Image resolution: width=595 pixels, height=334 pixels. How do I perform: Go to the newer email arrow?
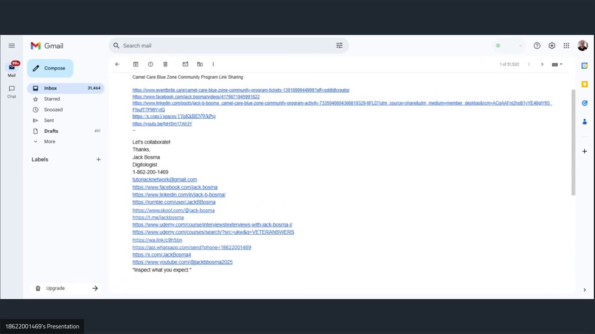click(529, 64)
